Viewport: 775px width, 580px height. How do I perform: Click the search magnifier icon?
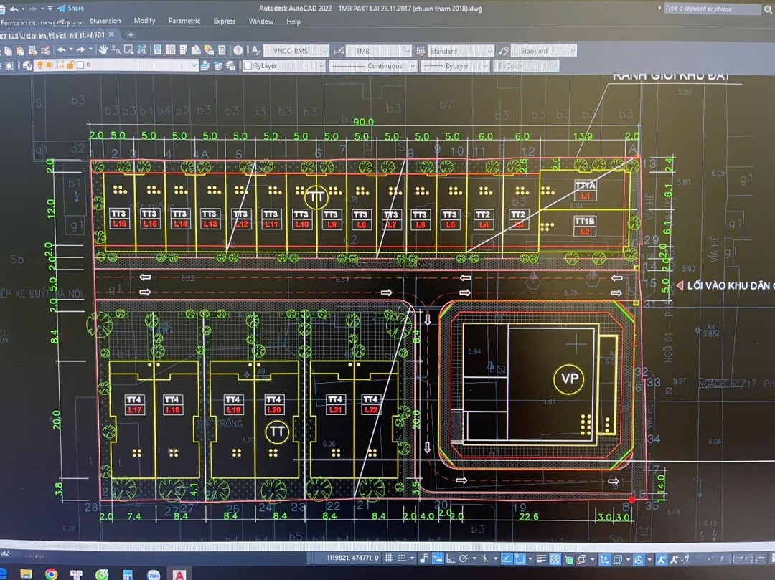coord(768,9)
